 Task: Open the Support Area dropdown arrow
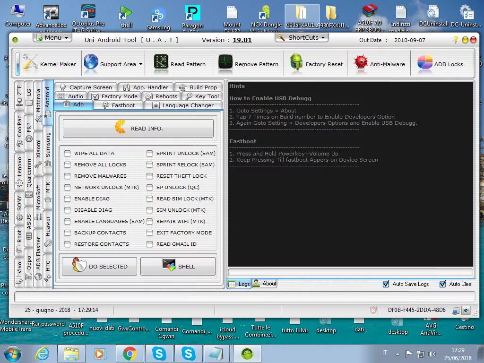(x=141, y=64)
